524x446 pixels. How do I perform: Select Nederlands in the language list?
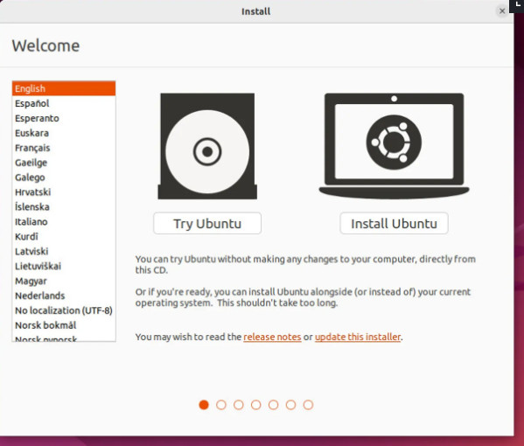(64, 296)
